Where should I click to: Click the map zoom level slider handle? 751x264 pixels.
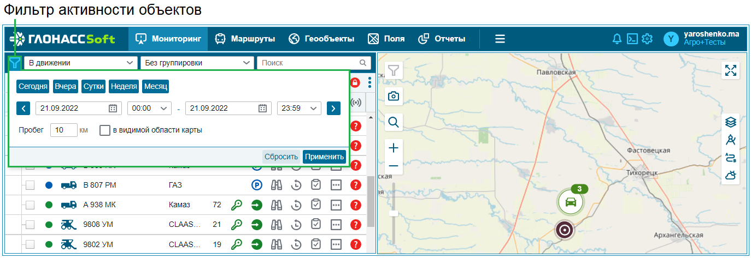394,213
